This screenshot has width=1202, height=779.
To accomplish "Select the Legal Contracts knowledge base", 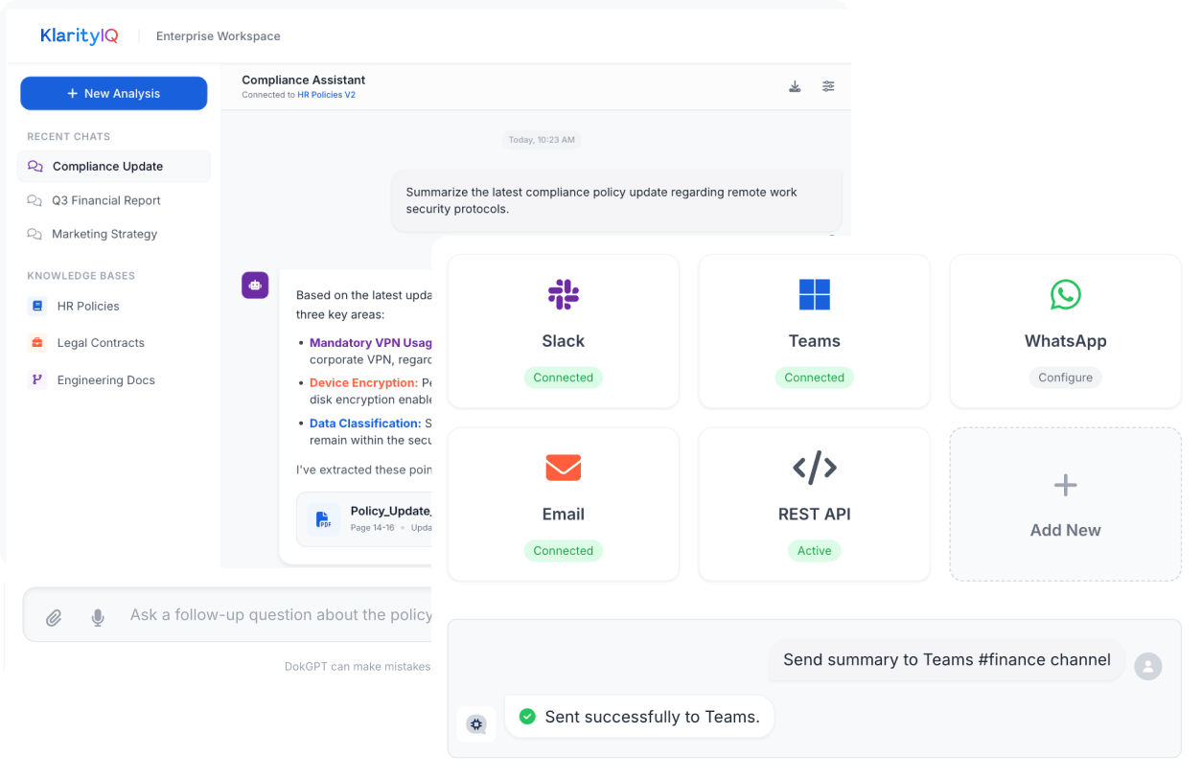I will [x=101, y=342].
